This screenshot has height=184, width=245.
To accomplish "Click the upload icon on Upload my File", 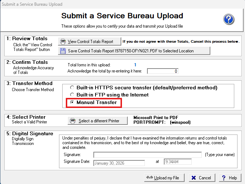I will (150, 178).
